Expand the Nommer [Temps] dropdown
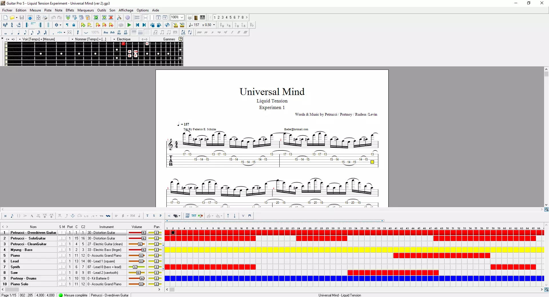The height and width of the screenshot is (297, 549). (x=72, y=39)
